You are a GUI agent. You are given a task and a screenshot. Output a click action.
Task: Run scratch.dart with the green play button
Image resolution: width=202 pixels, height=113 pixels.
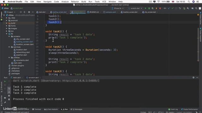146,8
